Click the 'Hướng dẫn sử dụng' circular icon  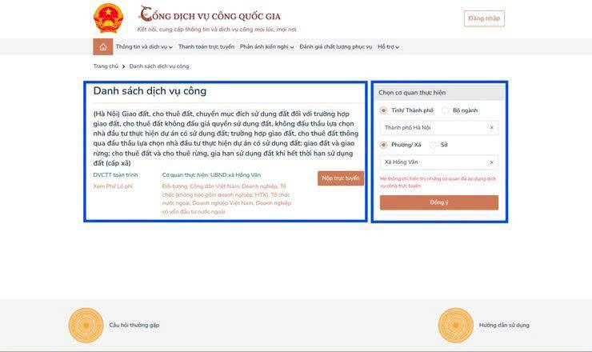coord(456,325)
